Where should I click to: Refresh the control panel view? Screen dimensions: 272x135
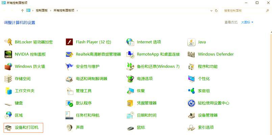pos(216,10)
